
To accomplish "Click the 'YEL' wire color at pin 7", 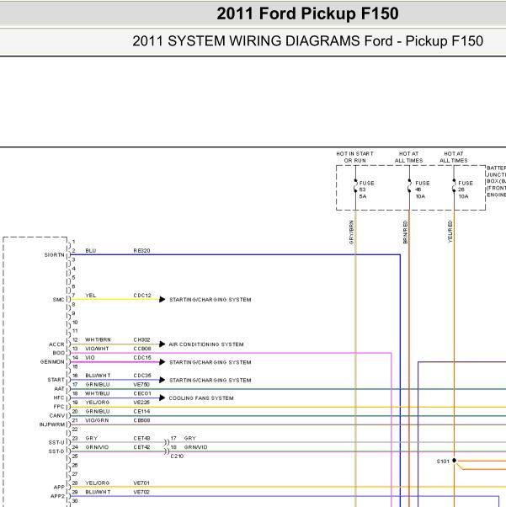I will 91,296.
